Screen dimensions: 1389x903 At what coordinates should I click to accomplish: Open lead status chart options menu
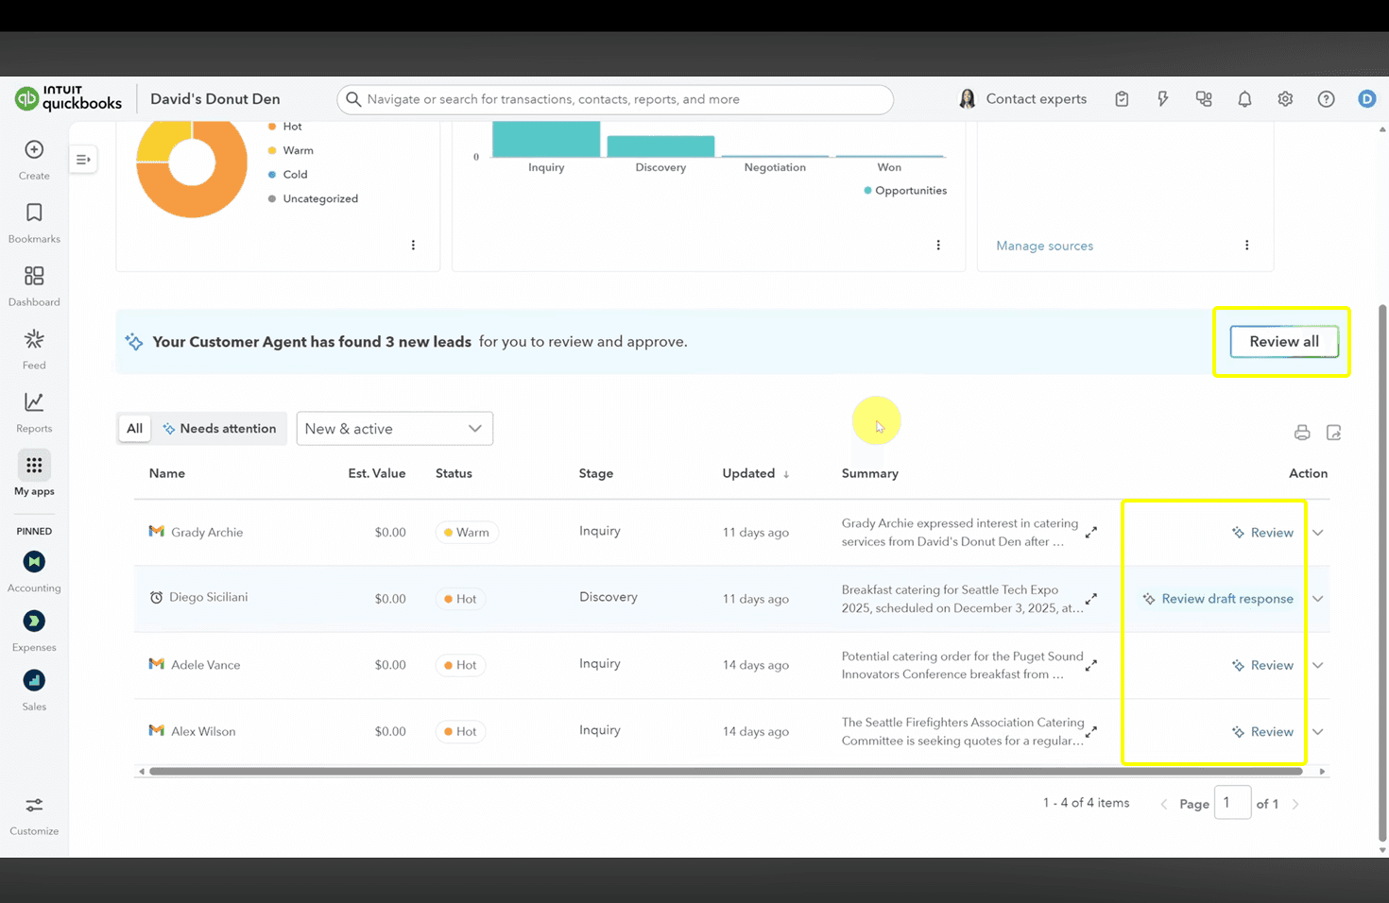(x=413, y=245)
